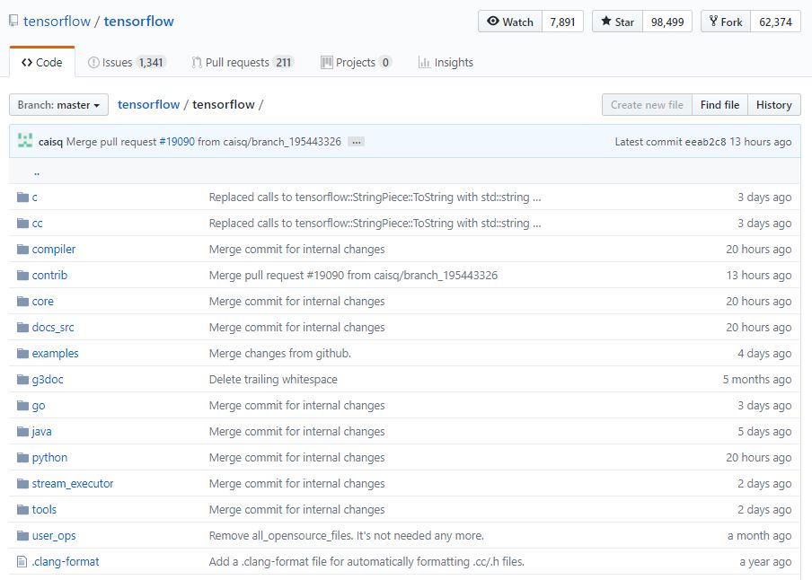
Task: Click the folder icon for cc
Action: 22,224
